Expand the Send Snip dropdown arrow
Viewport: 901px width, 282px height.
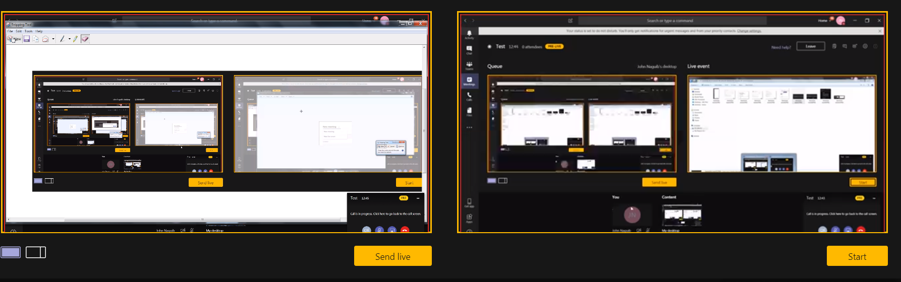tap(53, 39)
